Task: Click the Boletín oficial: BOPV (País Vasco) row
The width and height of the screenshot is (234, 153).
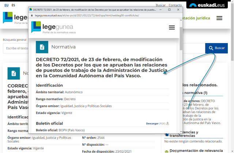Action: [x=102, y=130]
